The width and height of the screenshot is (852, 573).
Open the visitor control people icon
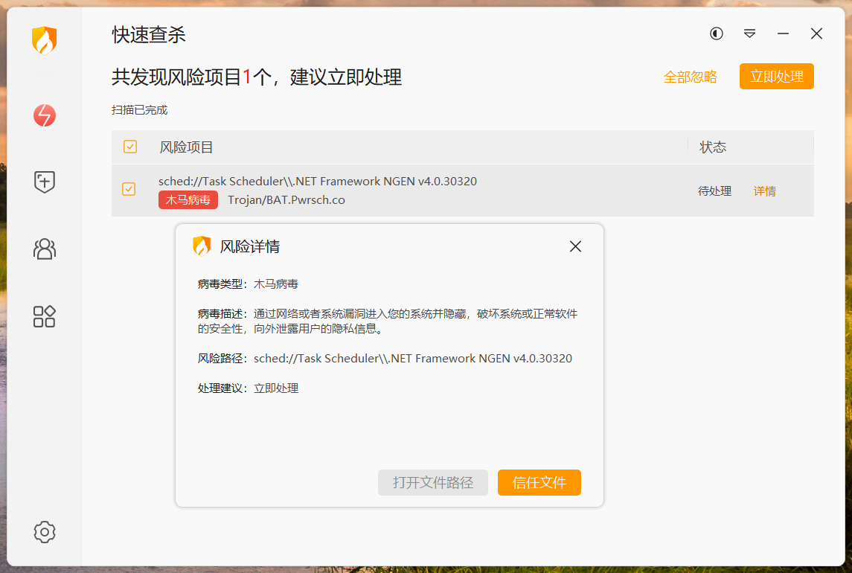pos(45,249)
